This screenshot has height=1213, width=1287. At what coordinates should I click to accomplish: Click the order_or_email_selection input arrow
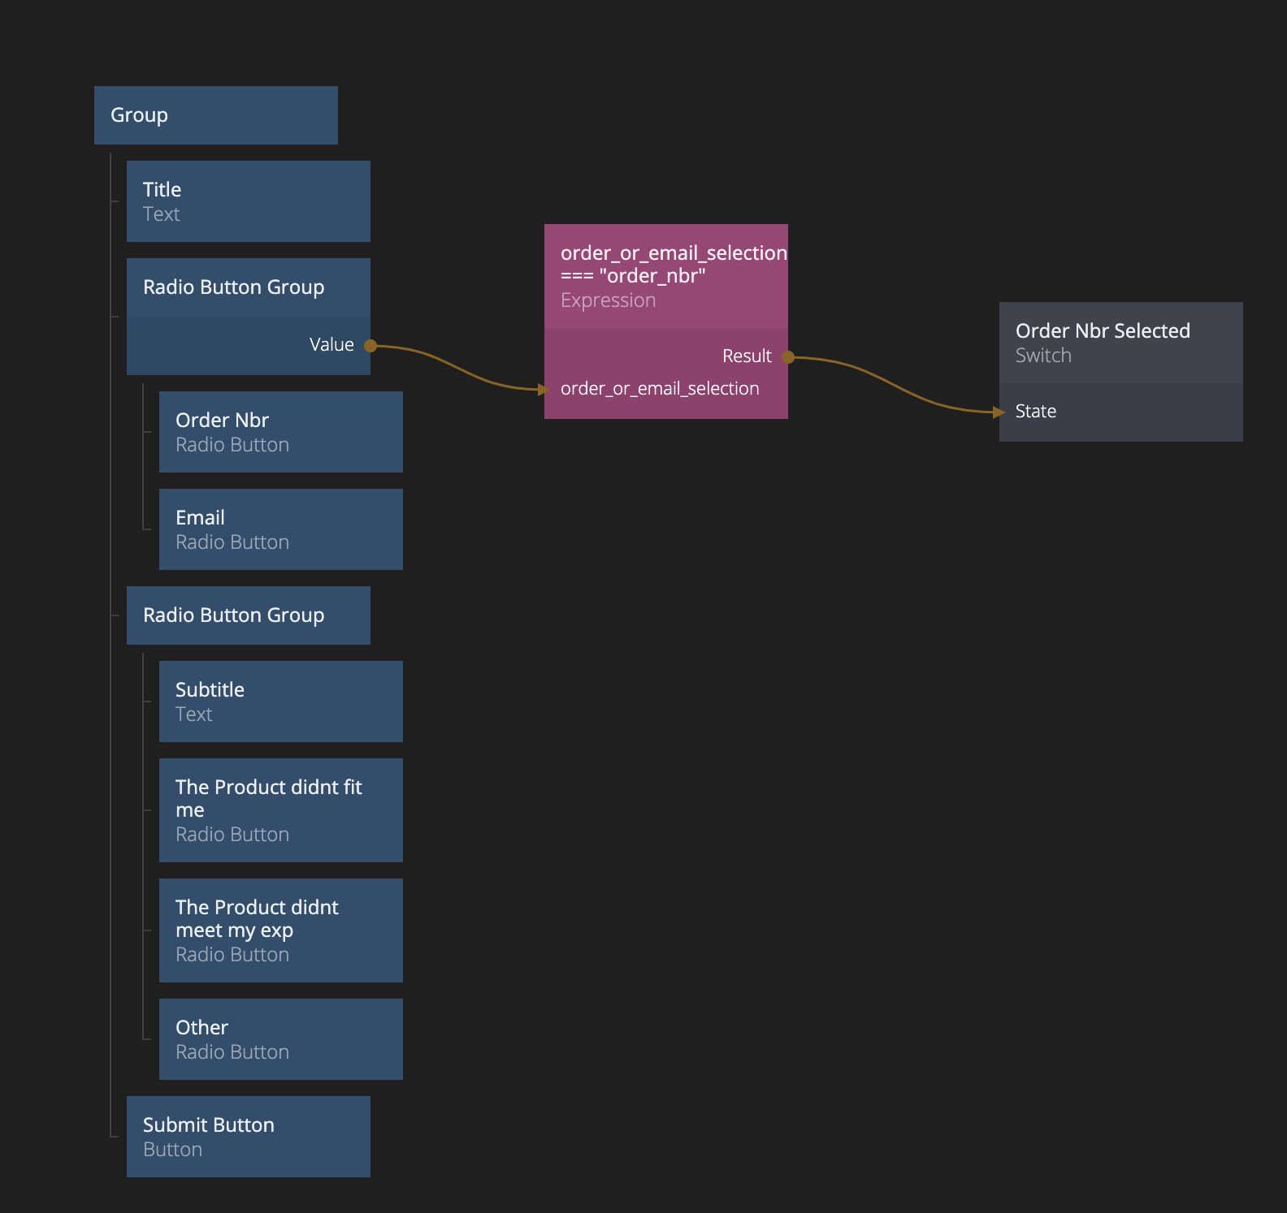click(544, 390)
